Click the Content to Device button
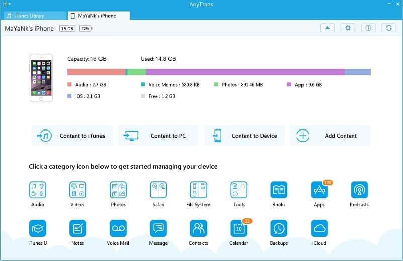 pyautogui.click(x=244, y=136)
